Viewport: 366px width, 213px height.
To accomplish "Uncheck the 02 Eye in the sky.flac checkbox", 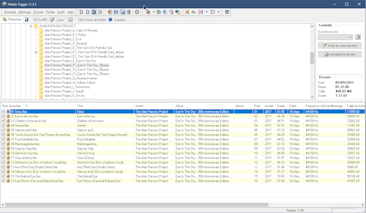I will click(x=3, y=116).
